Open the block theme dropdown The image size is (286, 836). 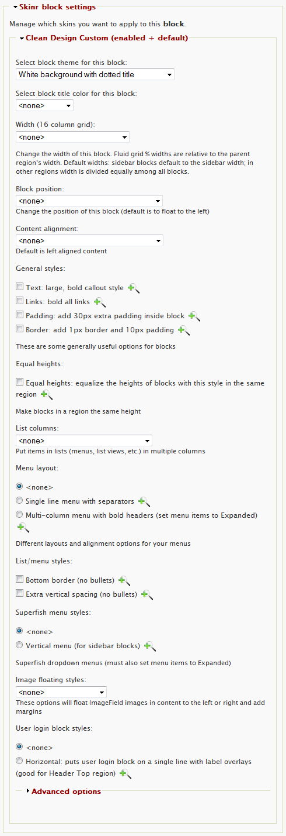(95, 74)
